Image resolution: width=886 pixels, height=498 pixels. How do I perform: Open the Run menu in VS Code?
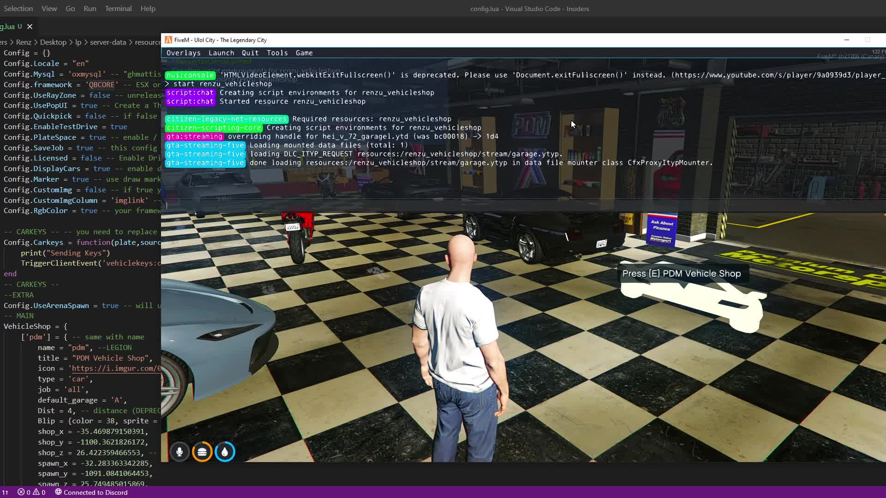(x=90, y=9)
